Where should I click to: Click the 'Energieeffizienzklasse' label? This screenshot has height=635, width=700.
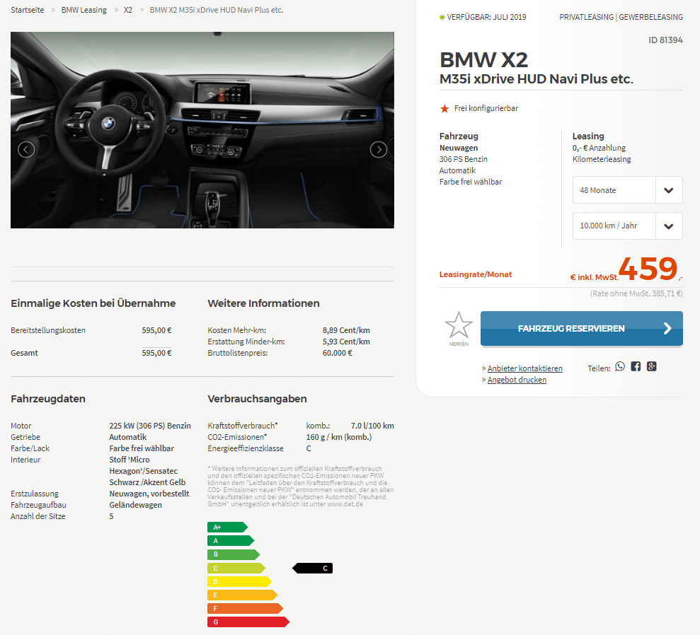point(246,448)
